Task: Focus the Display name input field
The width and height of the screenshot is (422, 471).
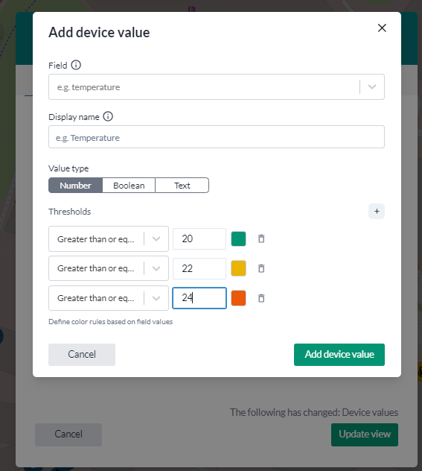Action: tap(217, 137)
